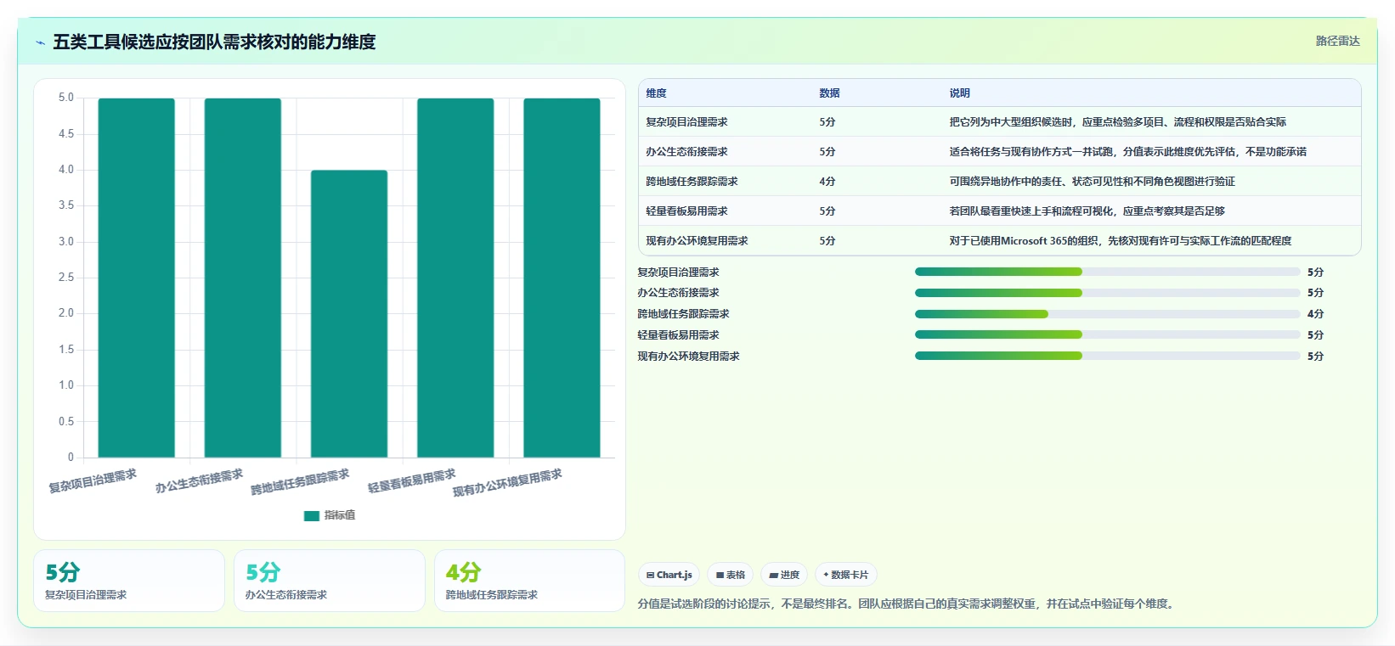Click the 维度 column header
This screenshot has width=1395, height=646.
click(656, 93)
